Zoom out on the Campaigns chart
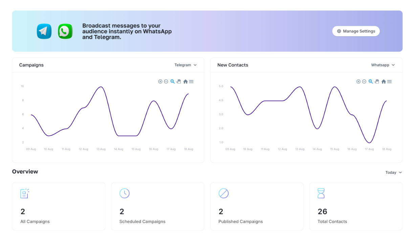The image size is (413, 237). 166,82
